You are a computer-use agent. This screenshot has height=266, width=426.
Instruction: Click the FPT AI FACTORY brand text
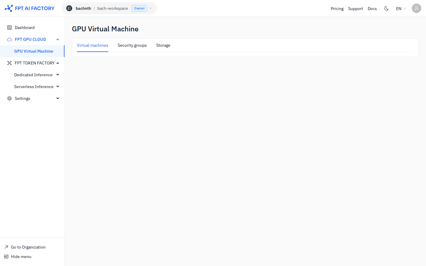click(x=35, y=8)
